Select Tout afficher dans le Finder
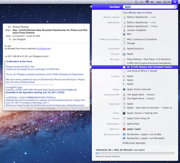Viewport: 180px width, 163px height. pyautogui.click(x=137, y=13)
